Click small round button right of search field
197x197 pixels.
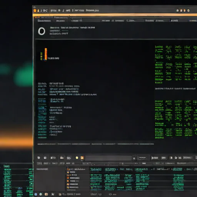coord(134,159)
